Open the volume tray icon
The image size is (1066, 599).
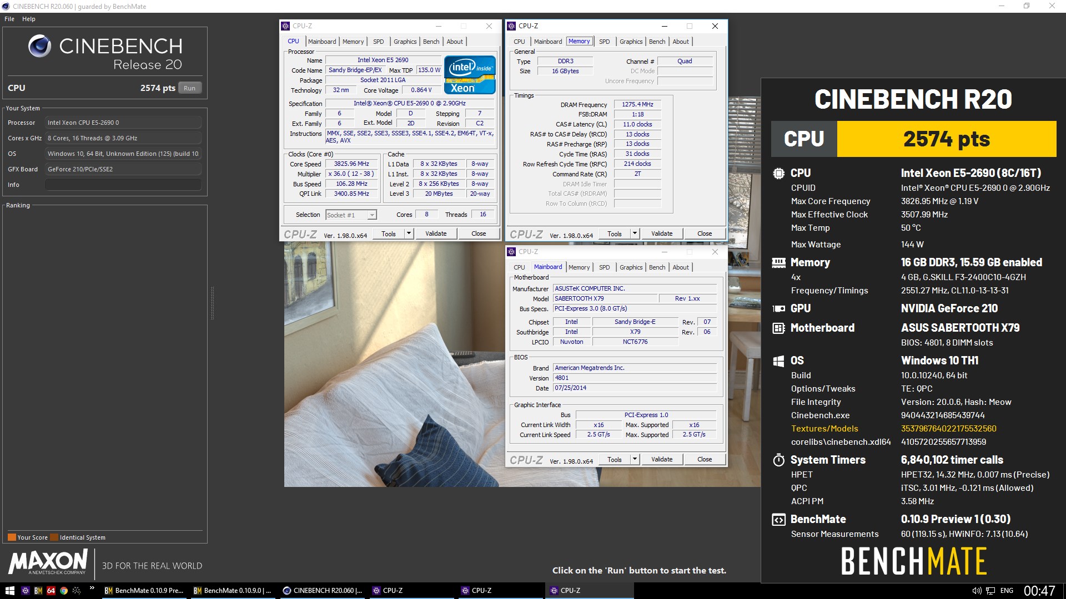pyautogui.click(x=977, y=591)
